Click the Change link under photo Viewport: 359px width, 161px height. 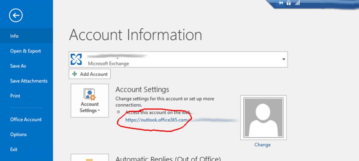tap(262, 145)
